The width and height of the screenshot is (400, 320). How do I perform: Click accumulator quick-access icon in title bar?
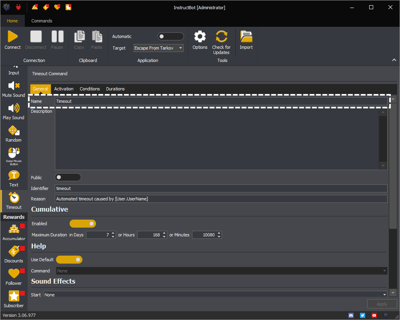[35, 7]
